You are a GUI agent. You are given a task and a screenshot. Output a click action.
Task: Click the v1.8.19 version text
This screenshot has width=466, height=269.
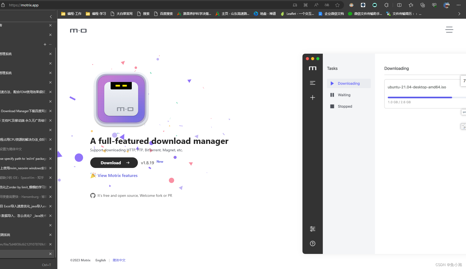pyautogui.click(x=147, y=163)
